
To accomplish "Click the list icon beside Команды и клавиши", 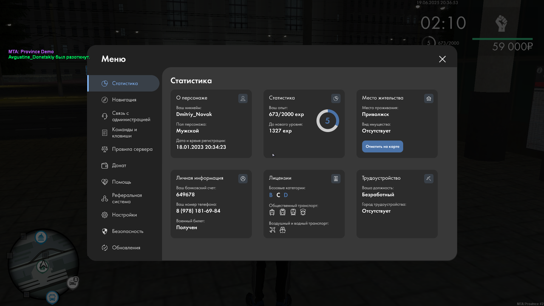I will [105, 133].
